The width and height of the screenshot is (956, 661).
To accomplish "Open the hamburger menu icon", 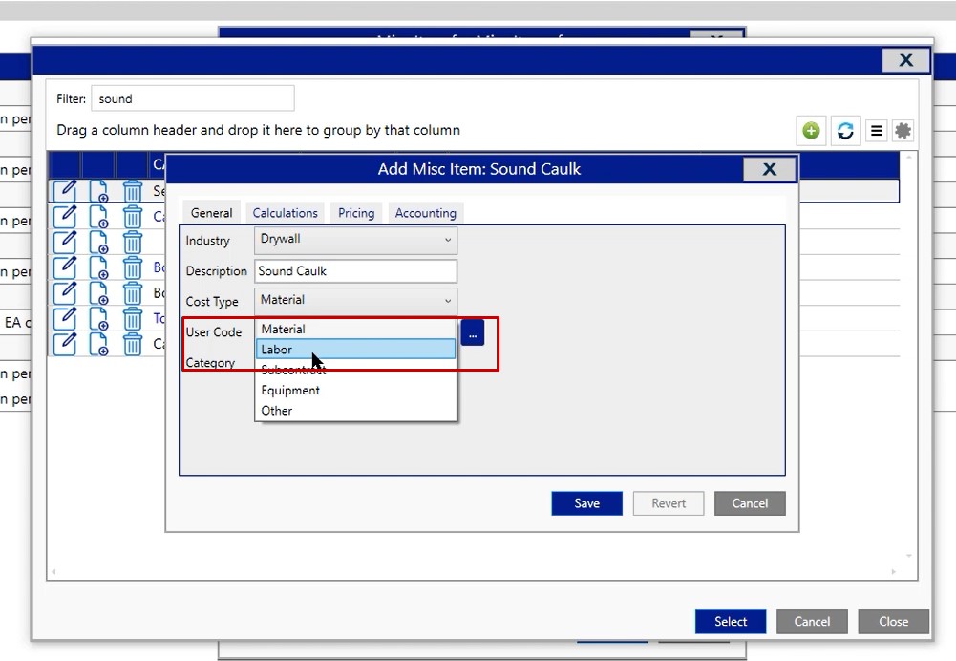I will (x=876, y=131).
